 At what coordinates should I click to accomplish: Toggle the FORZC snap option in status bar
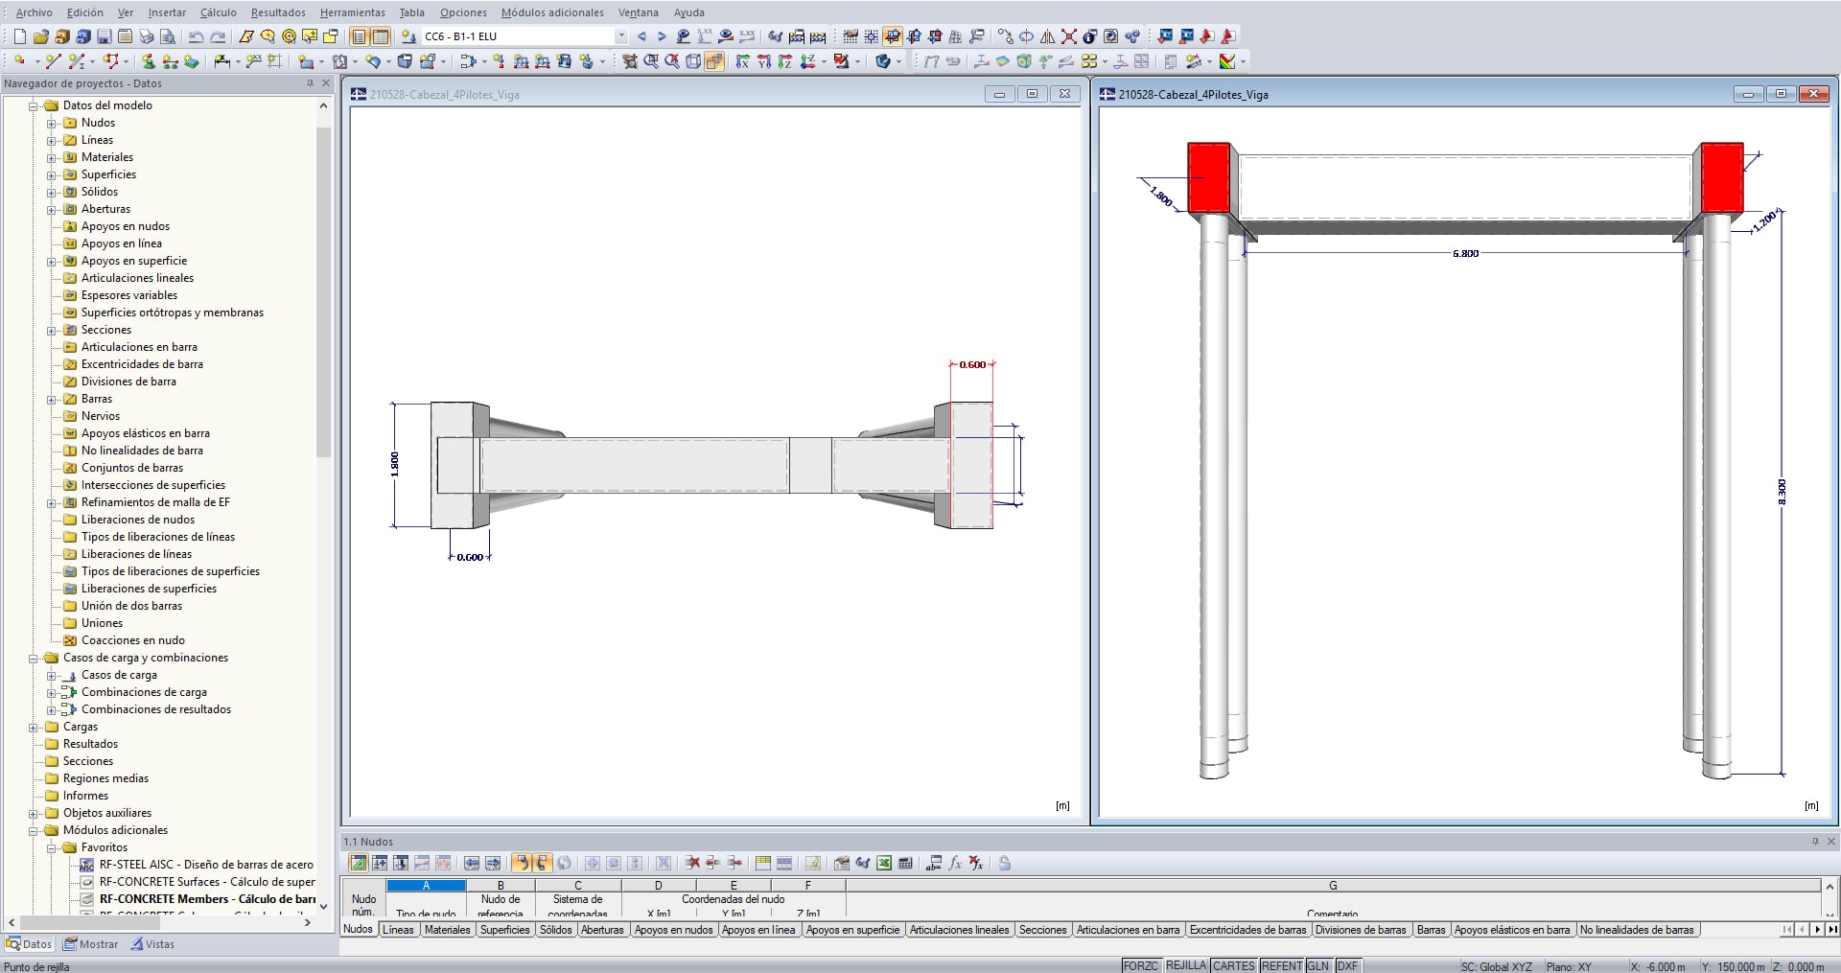[x=1140, y=965]
